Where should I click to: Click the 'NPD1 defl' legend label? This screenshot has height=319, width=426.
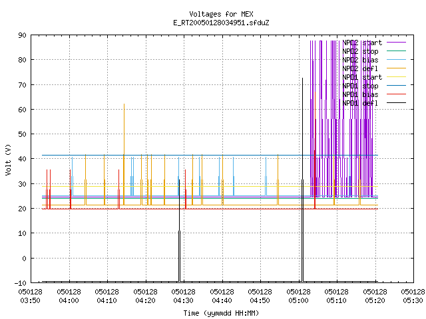coord(360,104)
